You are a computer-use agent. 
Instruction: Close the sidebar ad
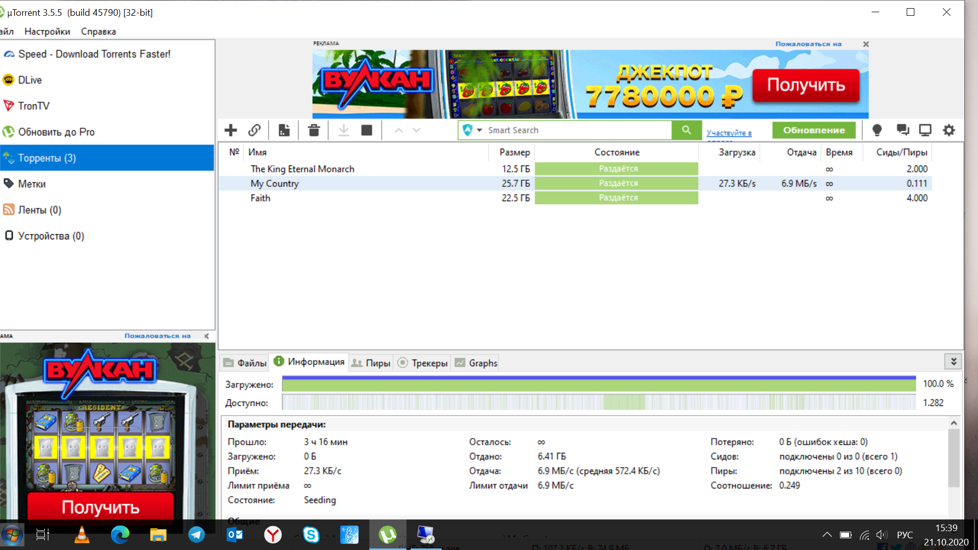(206, 336)
